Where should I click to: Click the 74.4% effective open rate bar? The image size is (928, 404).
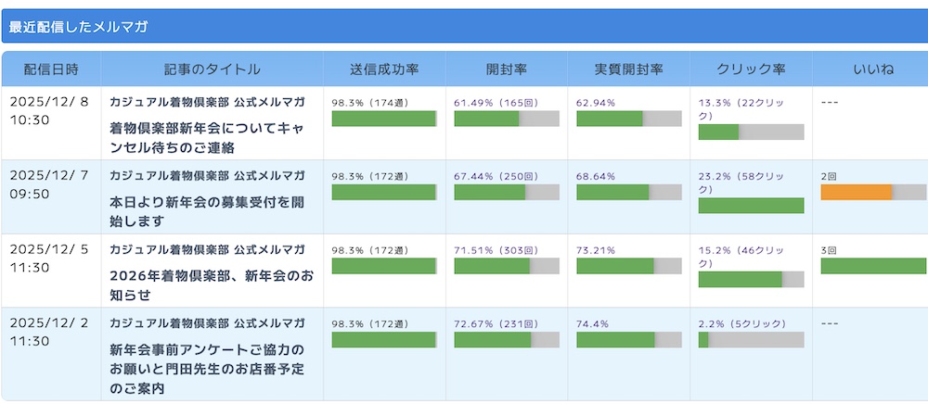pos(629,340)
